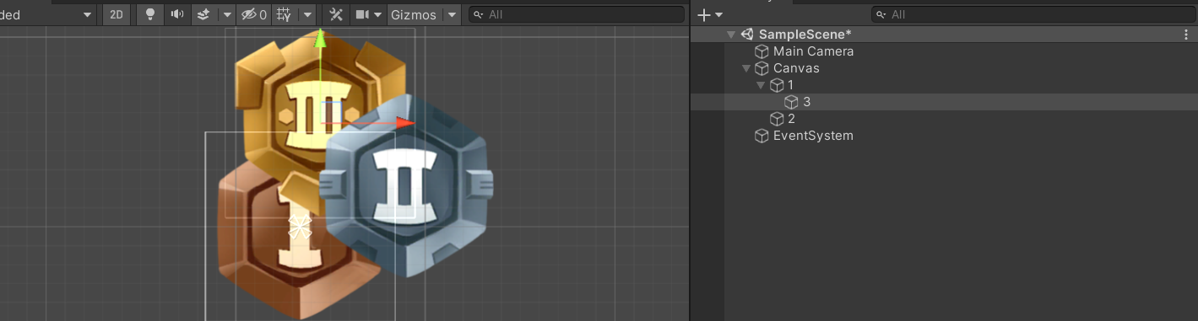Click the blue XY plane handle of move gizmo
The image size is (1198, 321).
point(330,113)
